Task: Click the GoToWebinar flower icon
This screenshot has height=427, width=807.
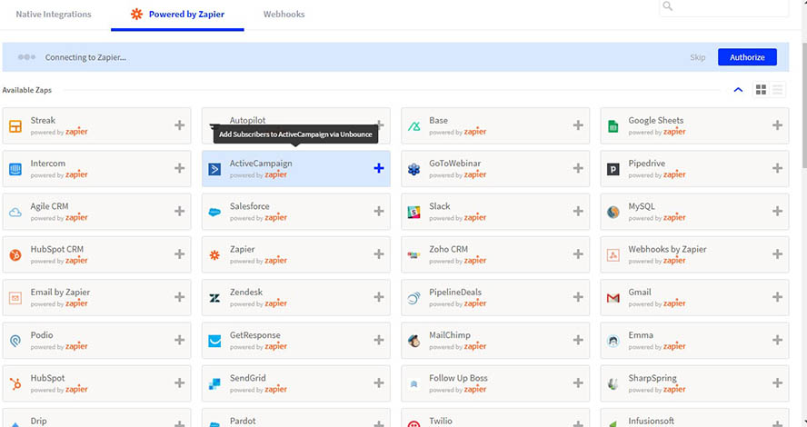Action: (x=413, y=169)
